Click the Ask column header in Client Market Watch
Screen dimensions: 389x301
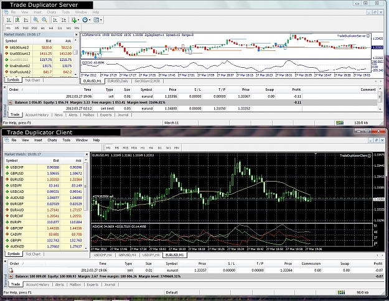72,160
